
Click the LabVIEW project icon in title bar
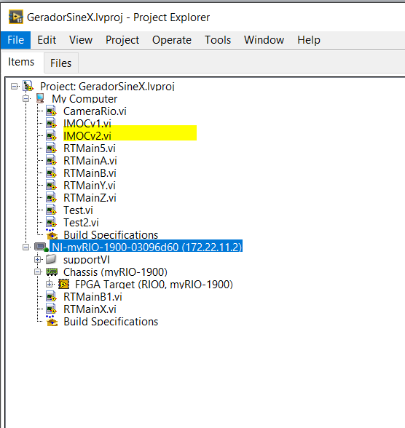tap(15, 17)
